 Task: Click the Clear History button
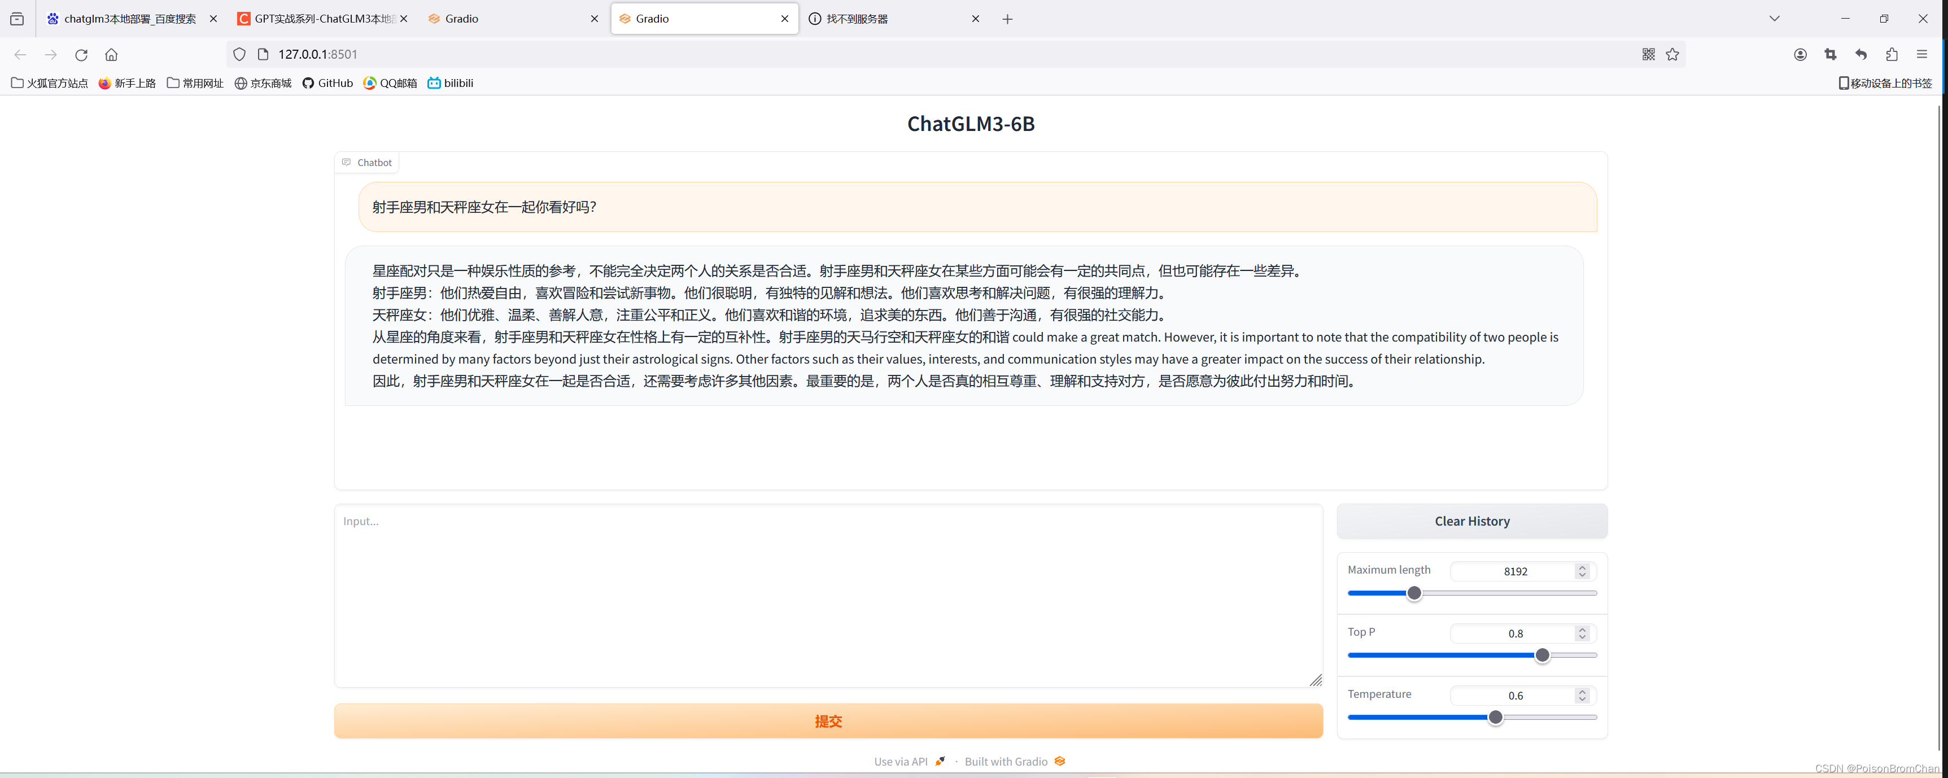click(x=1473, y=521)
